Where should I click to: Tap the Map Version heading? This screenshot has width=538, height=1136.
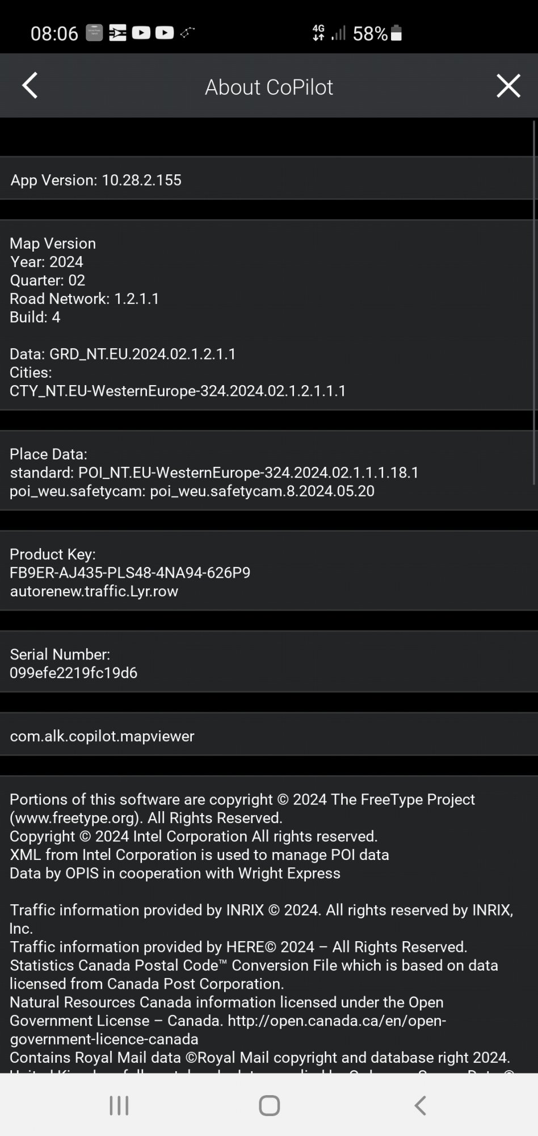(x=53, y=243)
